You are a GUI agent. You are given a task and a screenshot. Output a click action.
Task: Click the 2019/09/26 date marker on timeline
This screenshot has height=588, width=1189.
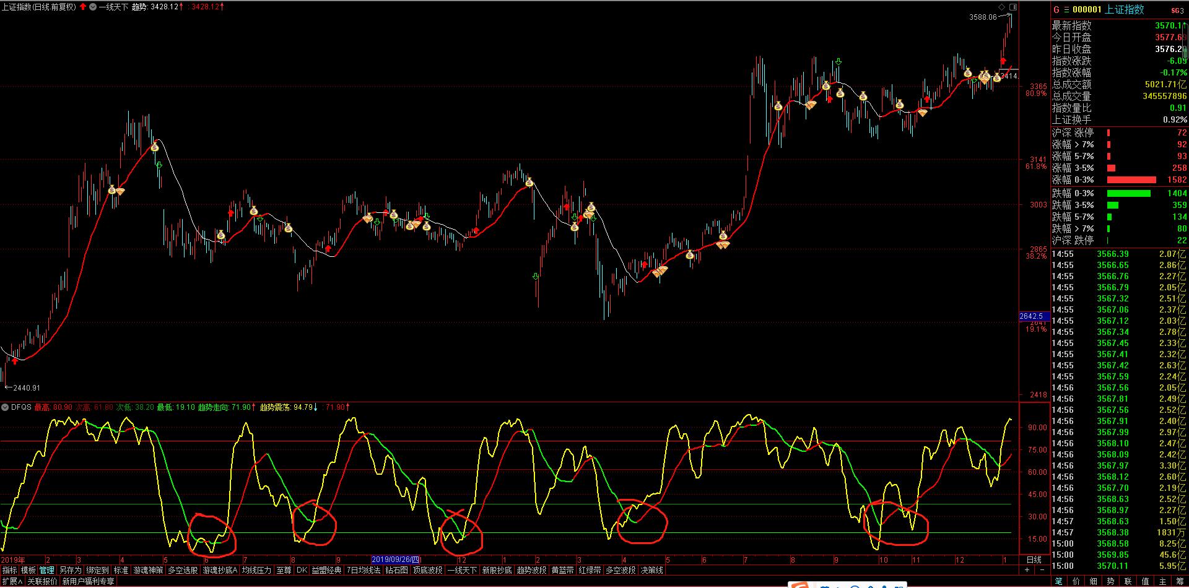click(x=396, y=560)
